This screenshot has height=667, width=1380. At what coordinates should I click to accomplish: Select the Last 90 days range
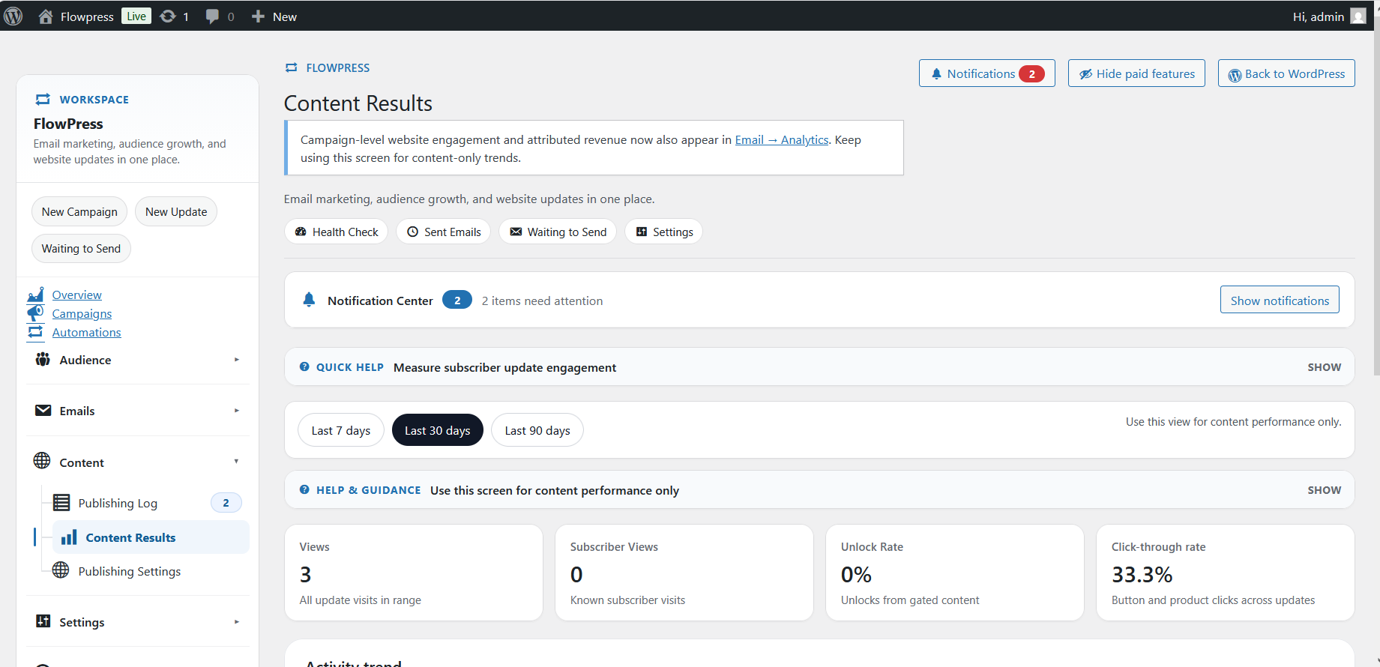coord(537,430)
